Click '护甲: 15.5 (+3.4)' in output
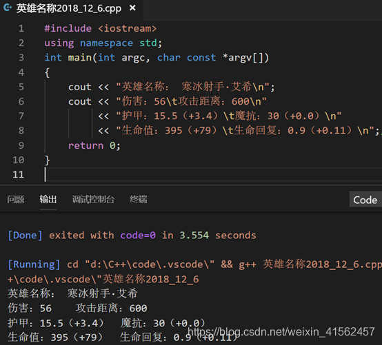Viewport: 382px width, 345px height. (56, 323)
